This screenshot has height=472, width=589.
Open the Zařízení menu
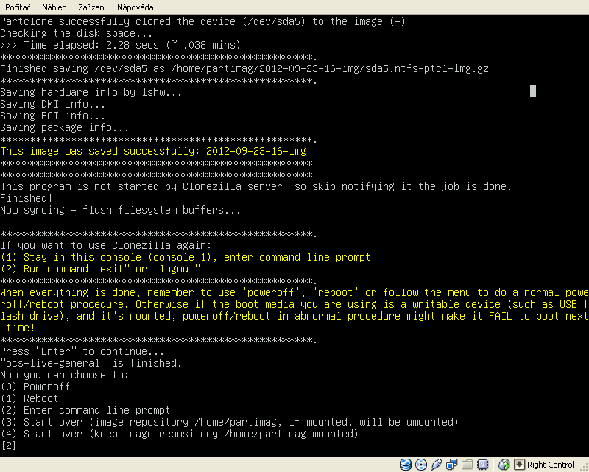click(x=93, y=7)
